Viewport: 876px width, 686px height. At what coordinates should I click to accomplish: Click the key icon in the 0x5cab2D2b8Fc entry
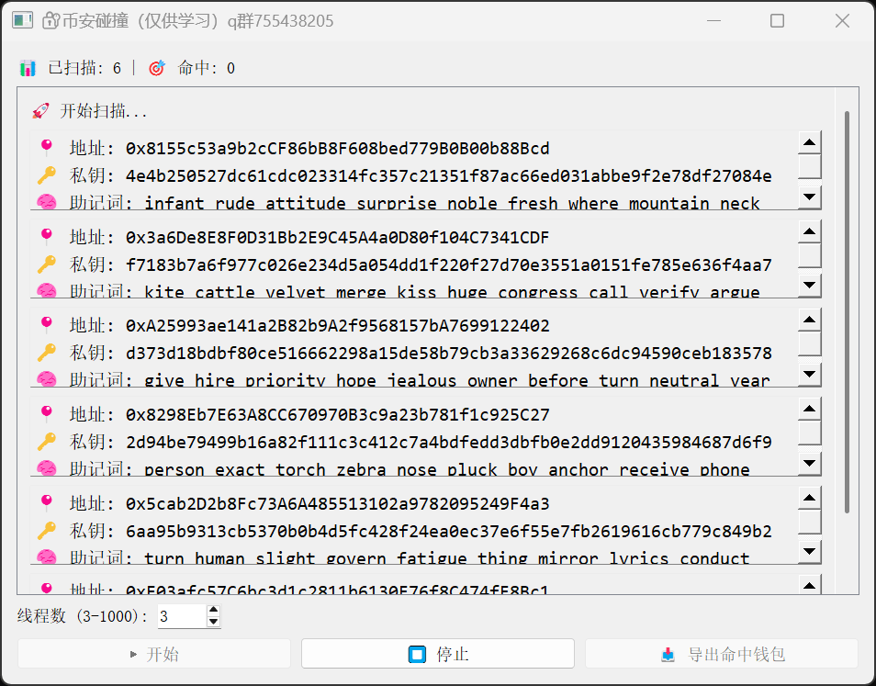point(47,531)
